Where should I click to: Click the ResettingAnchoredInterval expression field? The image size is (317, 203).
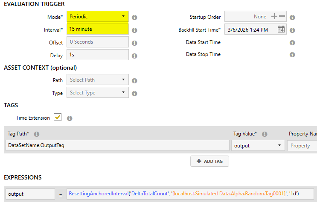tap(190, 194)
